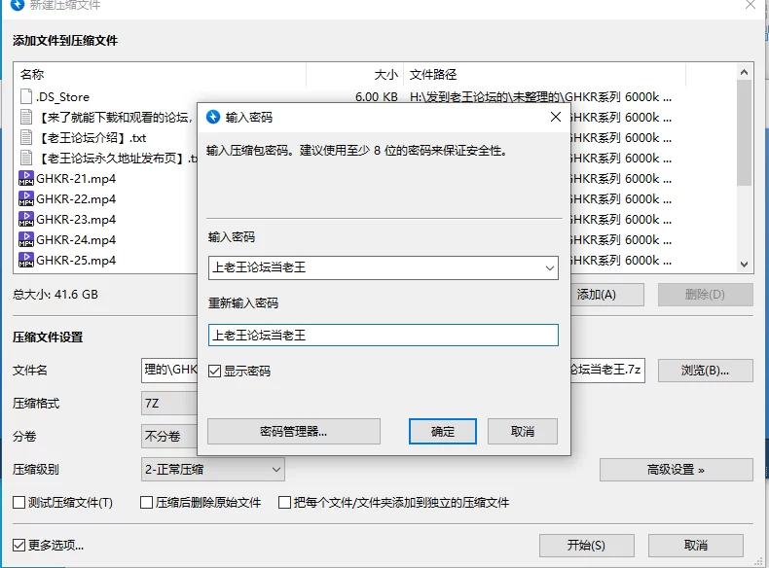Open the 分卷 不分卷 dropdown

coord(169,436)
